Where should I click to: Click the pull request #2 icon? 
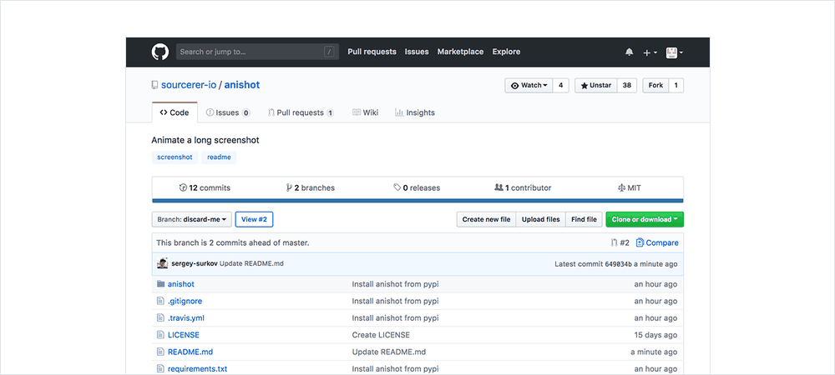click(x=615, y=243)
